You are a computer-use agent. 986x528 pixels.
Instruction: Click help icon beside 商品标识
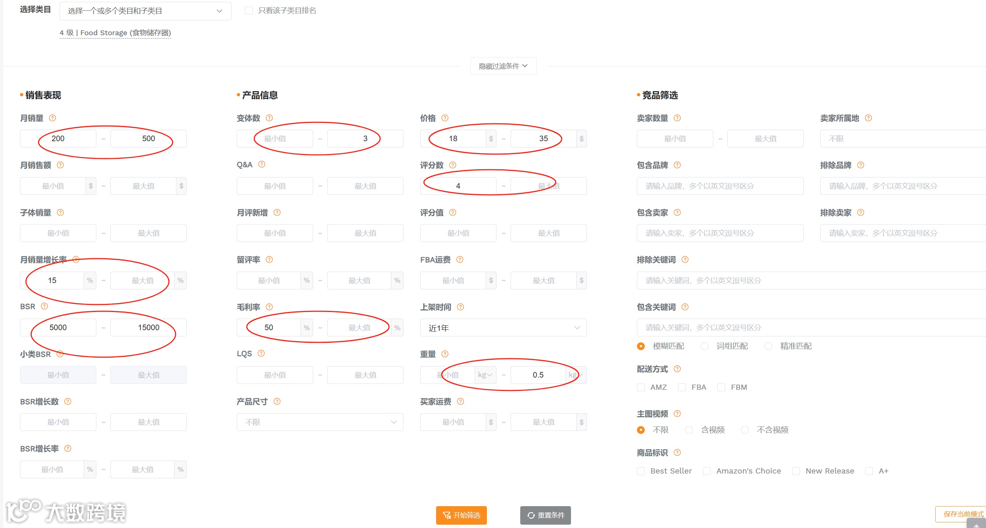point(677,452)
